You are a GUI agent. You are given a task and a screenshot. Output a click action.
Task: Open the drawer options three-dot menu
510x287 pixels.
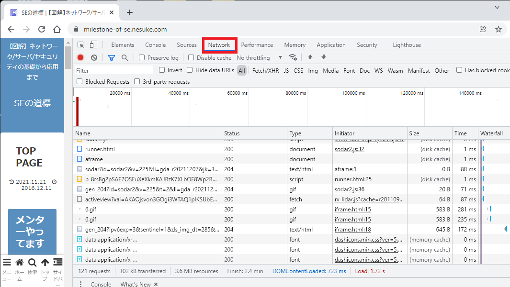click(x=80, y=284)
